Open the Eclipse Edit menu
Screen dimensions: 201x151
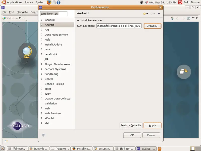tap(11, 12)
